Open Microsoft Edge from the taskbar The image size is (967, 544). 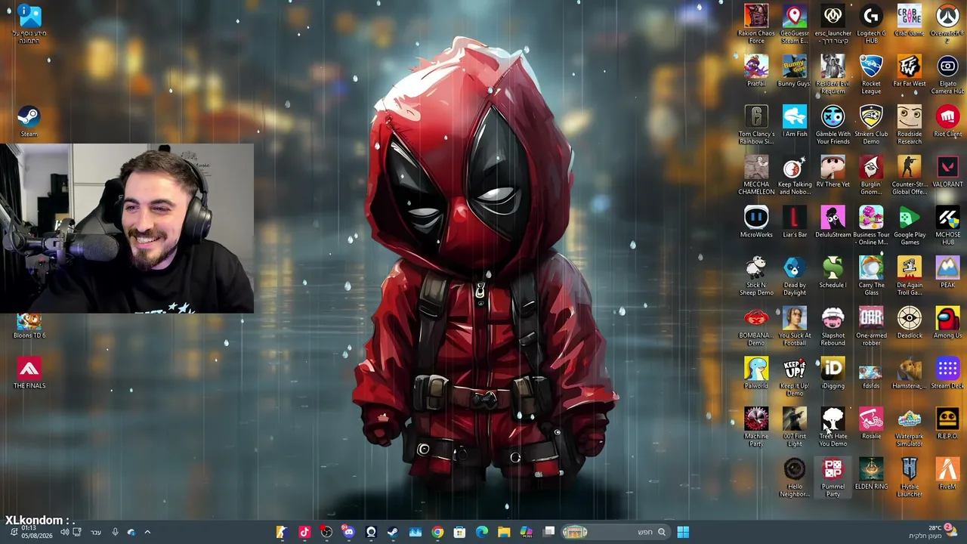click(482, 532)
